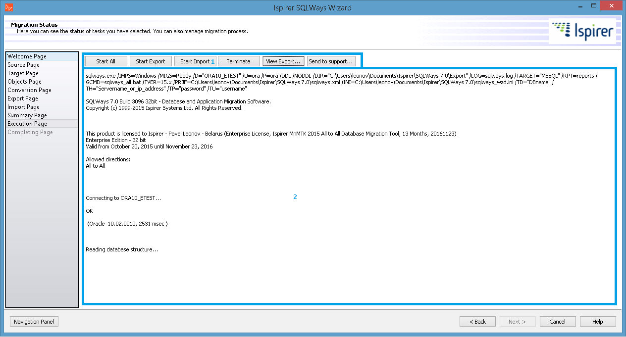Go back to the previous wizard step
Image resolution: width=626 pixels, height=337 pixels.
(477, 321)
